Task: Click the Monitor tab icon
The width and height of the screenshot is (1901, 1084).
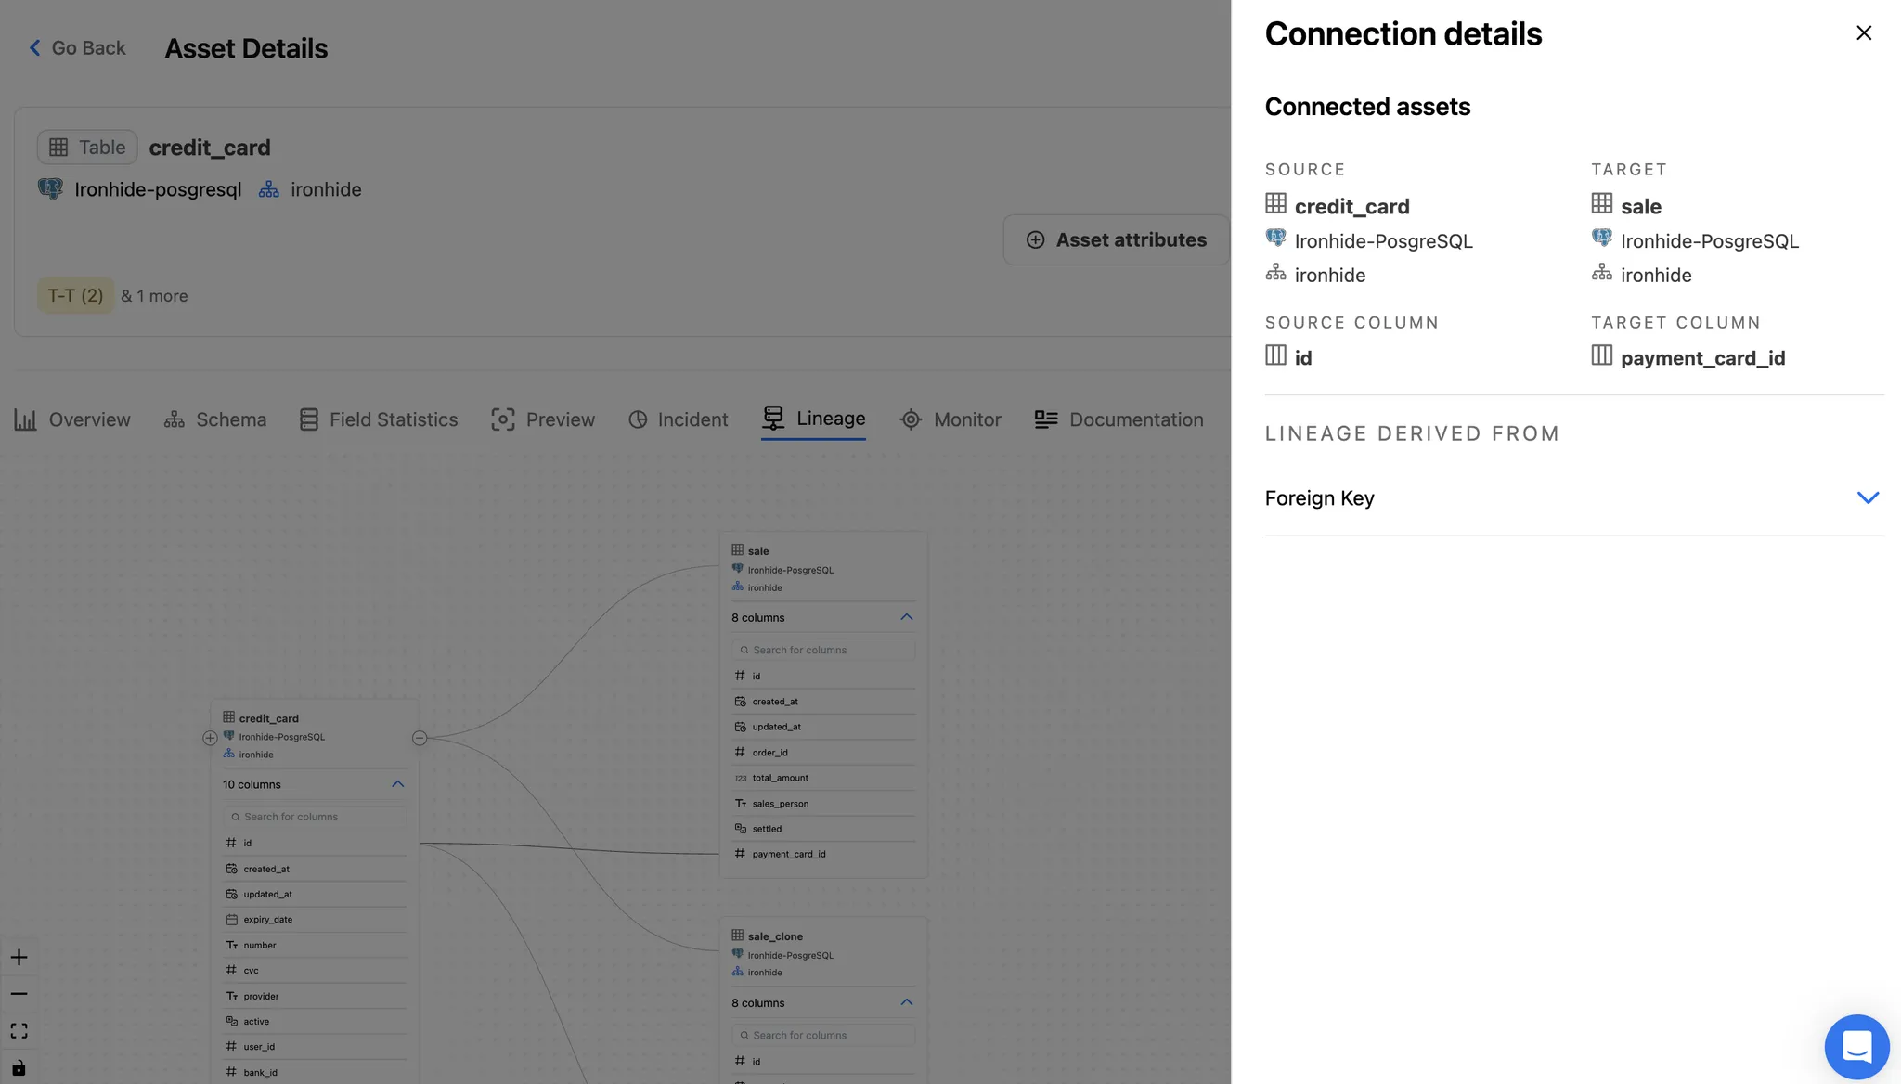Action: click(911, 419)
